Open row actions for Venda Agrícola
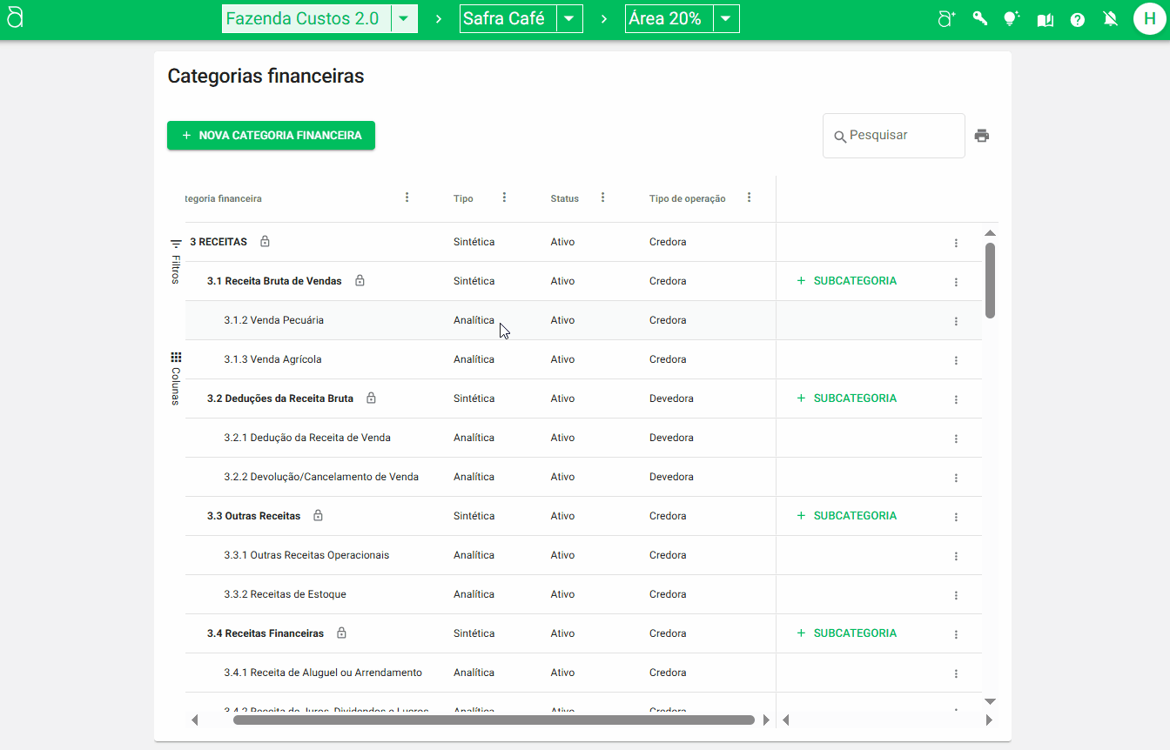 pyautogui.click(x=956, y=360)
